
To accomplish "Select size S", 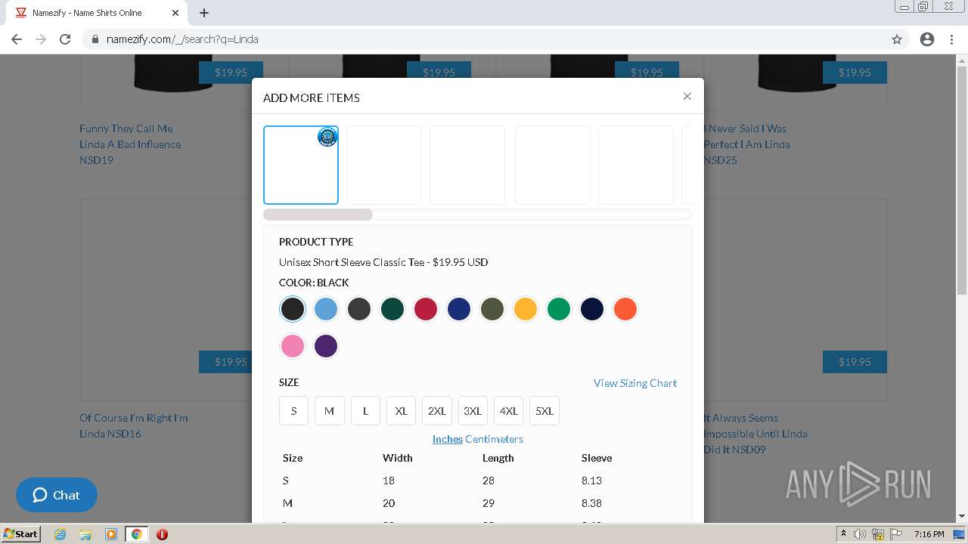I will pos(293,411).
